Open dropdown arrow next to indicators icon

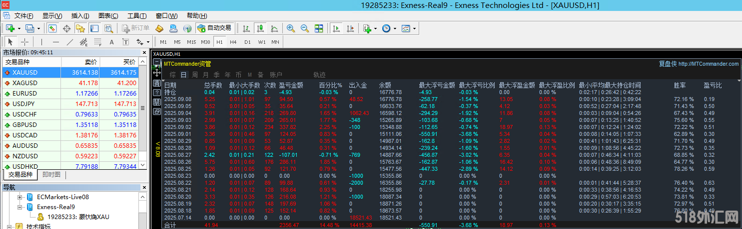376,28
